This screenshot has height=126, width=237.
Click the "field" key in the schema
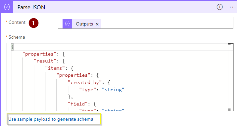pyautogui.click(x=78, y=104)
